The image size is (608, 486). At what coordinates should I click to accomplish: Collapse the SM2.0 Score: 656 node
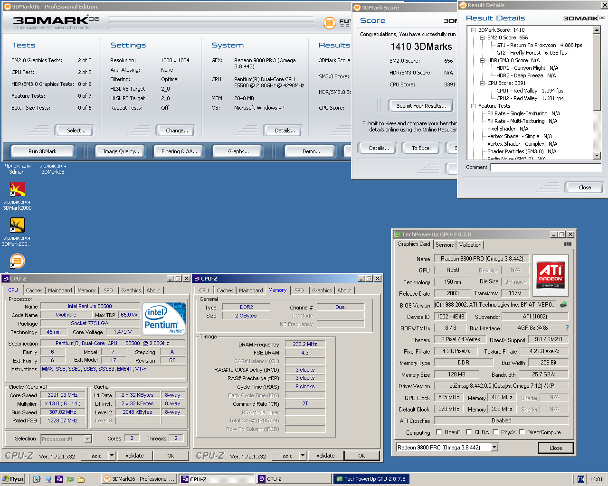482,37
